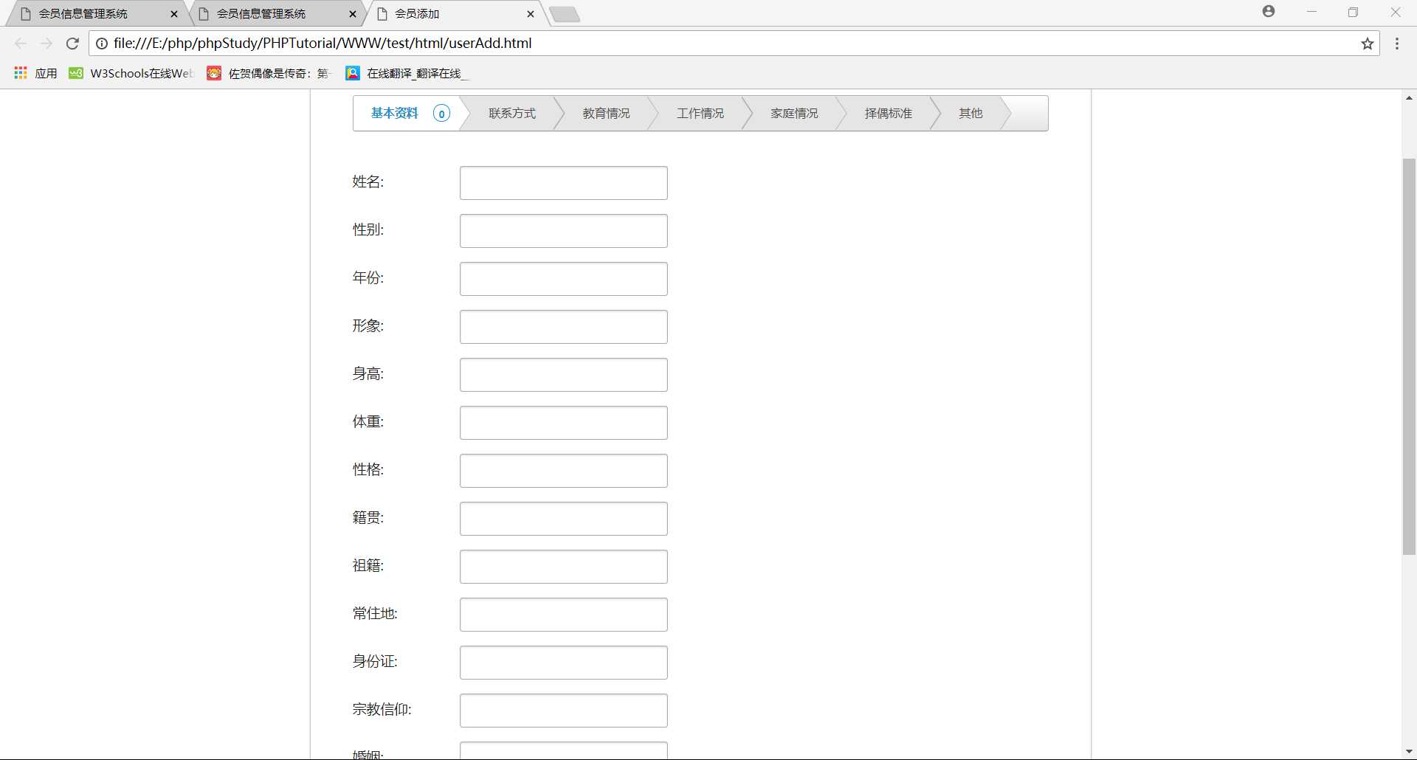The width and height of the screenshot is (1417, 760).
Task: Go to the 工作情况 step
Action: point(700,113)
